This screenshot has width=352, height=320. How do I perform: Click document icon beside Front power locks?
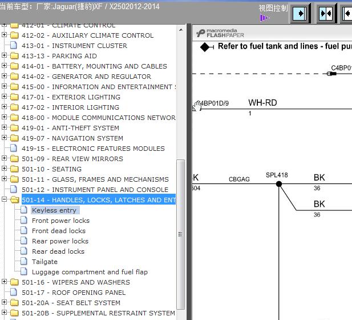(x=24, y=220)
